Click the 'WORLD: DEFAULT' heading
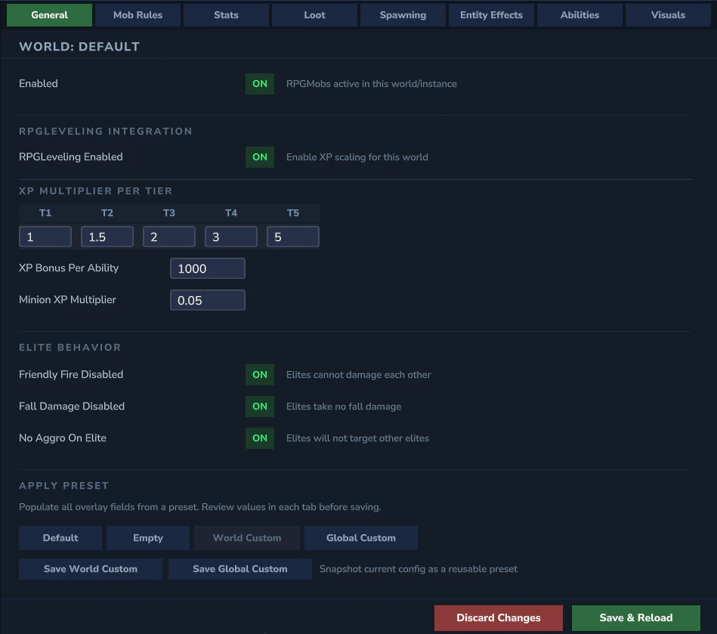 pyautogui.click(x=79, y=47)
